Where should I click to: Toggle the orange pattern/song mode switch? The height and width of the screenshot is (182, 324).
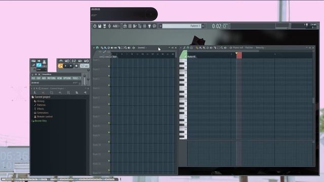pos(60,66)
